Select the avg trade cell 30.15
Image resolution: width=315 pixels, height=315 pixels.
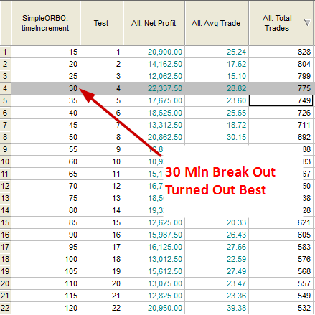[217, 137]
